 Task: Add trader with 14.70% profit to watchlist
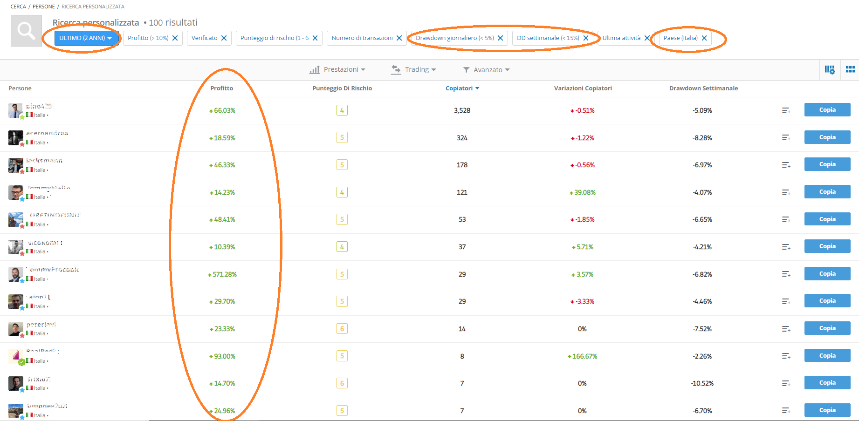pyautogui.click(x=786, y=383)
